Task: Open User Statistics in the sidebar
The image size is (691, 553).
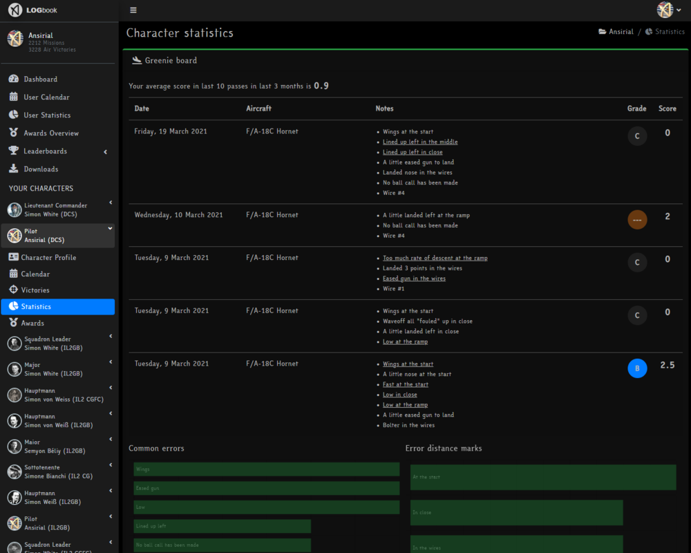Action: [x=47, y=115]
